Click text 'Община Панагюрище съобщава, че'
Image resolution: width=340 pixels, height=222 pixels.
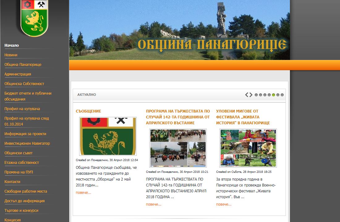(x=106, y=168)
